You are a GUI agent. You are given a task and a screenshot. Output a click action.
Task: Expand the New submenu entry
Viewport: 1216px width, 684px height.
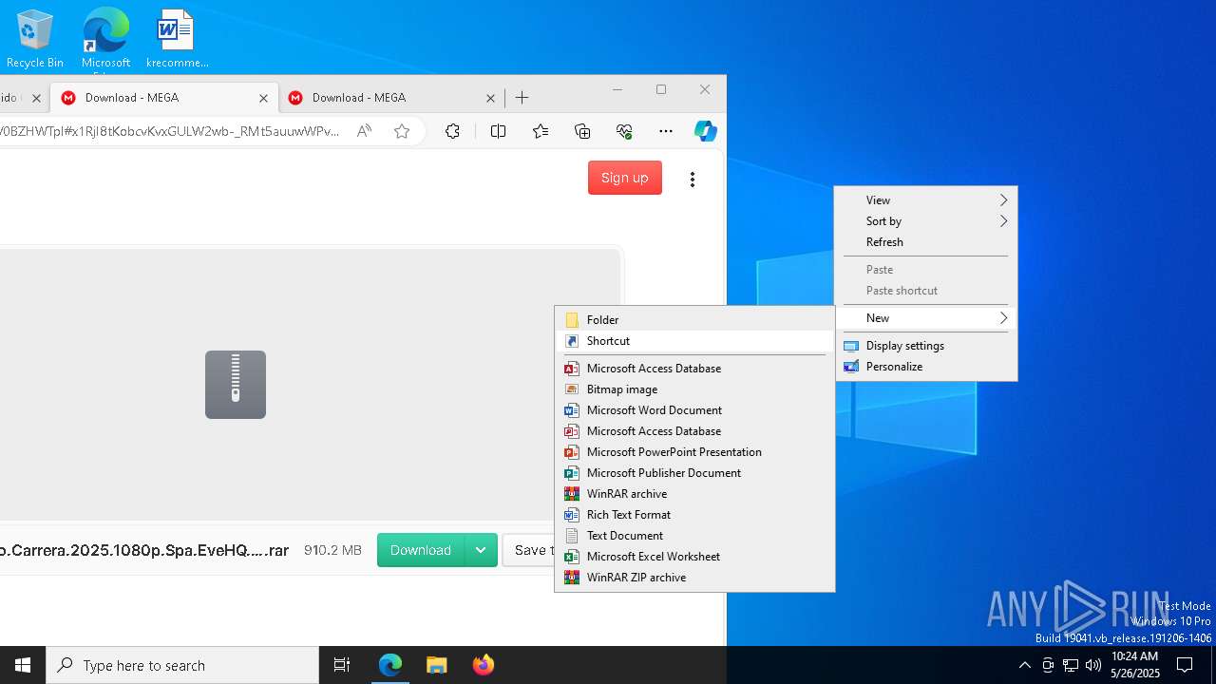pos(925,317)
